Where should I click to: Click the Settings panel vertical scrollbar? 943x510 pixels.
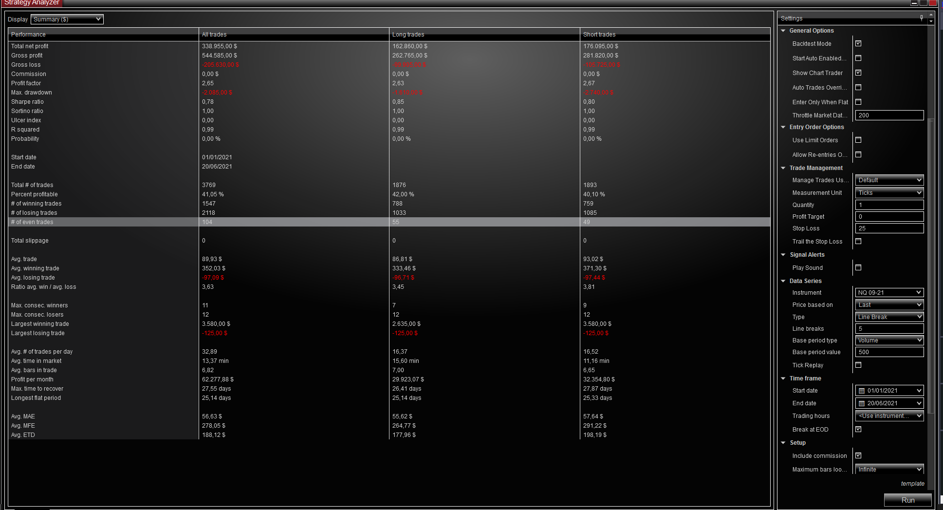[931, 265]
